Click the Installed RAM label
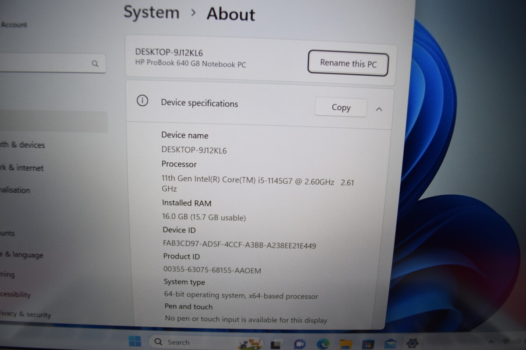The height and width of the screenshot is (350, 526). pos(187,203)
